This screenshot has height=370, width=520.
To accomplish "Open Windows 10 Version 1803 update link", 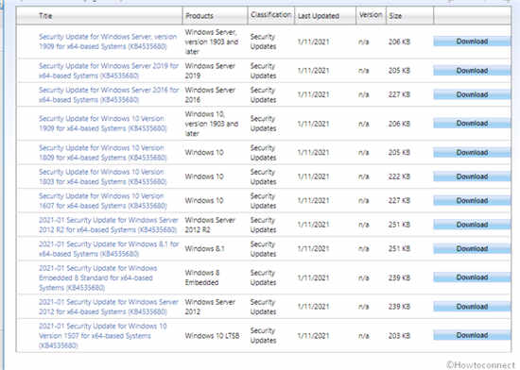I will (x=103, y=177).
